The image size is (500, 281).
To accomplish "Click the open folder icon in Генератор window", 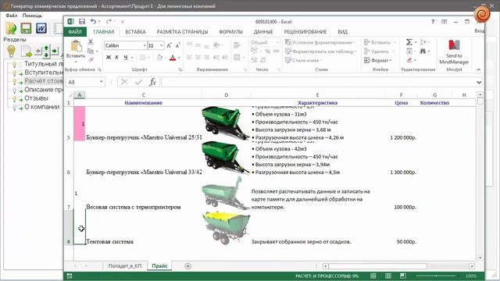I will coord(11,28).
